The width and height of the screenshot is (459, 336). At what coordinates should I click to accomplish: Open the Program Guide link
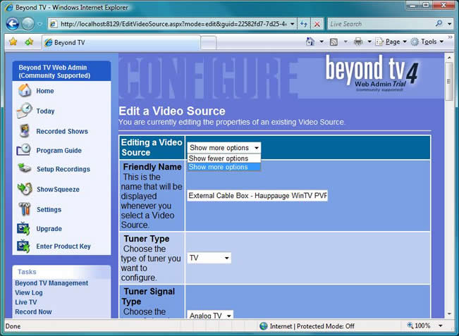59,150
